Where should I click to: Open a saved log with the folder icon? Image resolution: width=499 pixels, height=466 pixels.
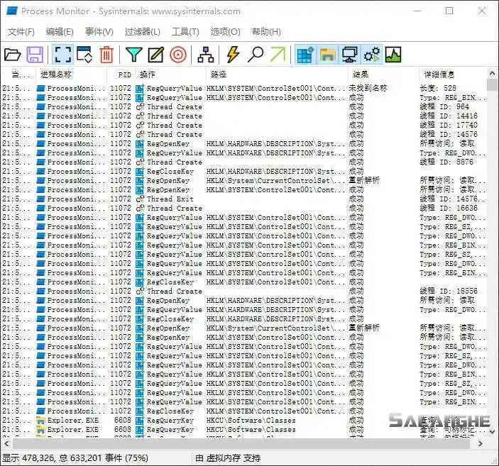12,55
